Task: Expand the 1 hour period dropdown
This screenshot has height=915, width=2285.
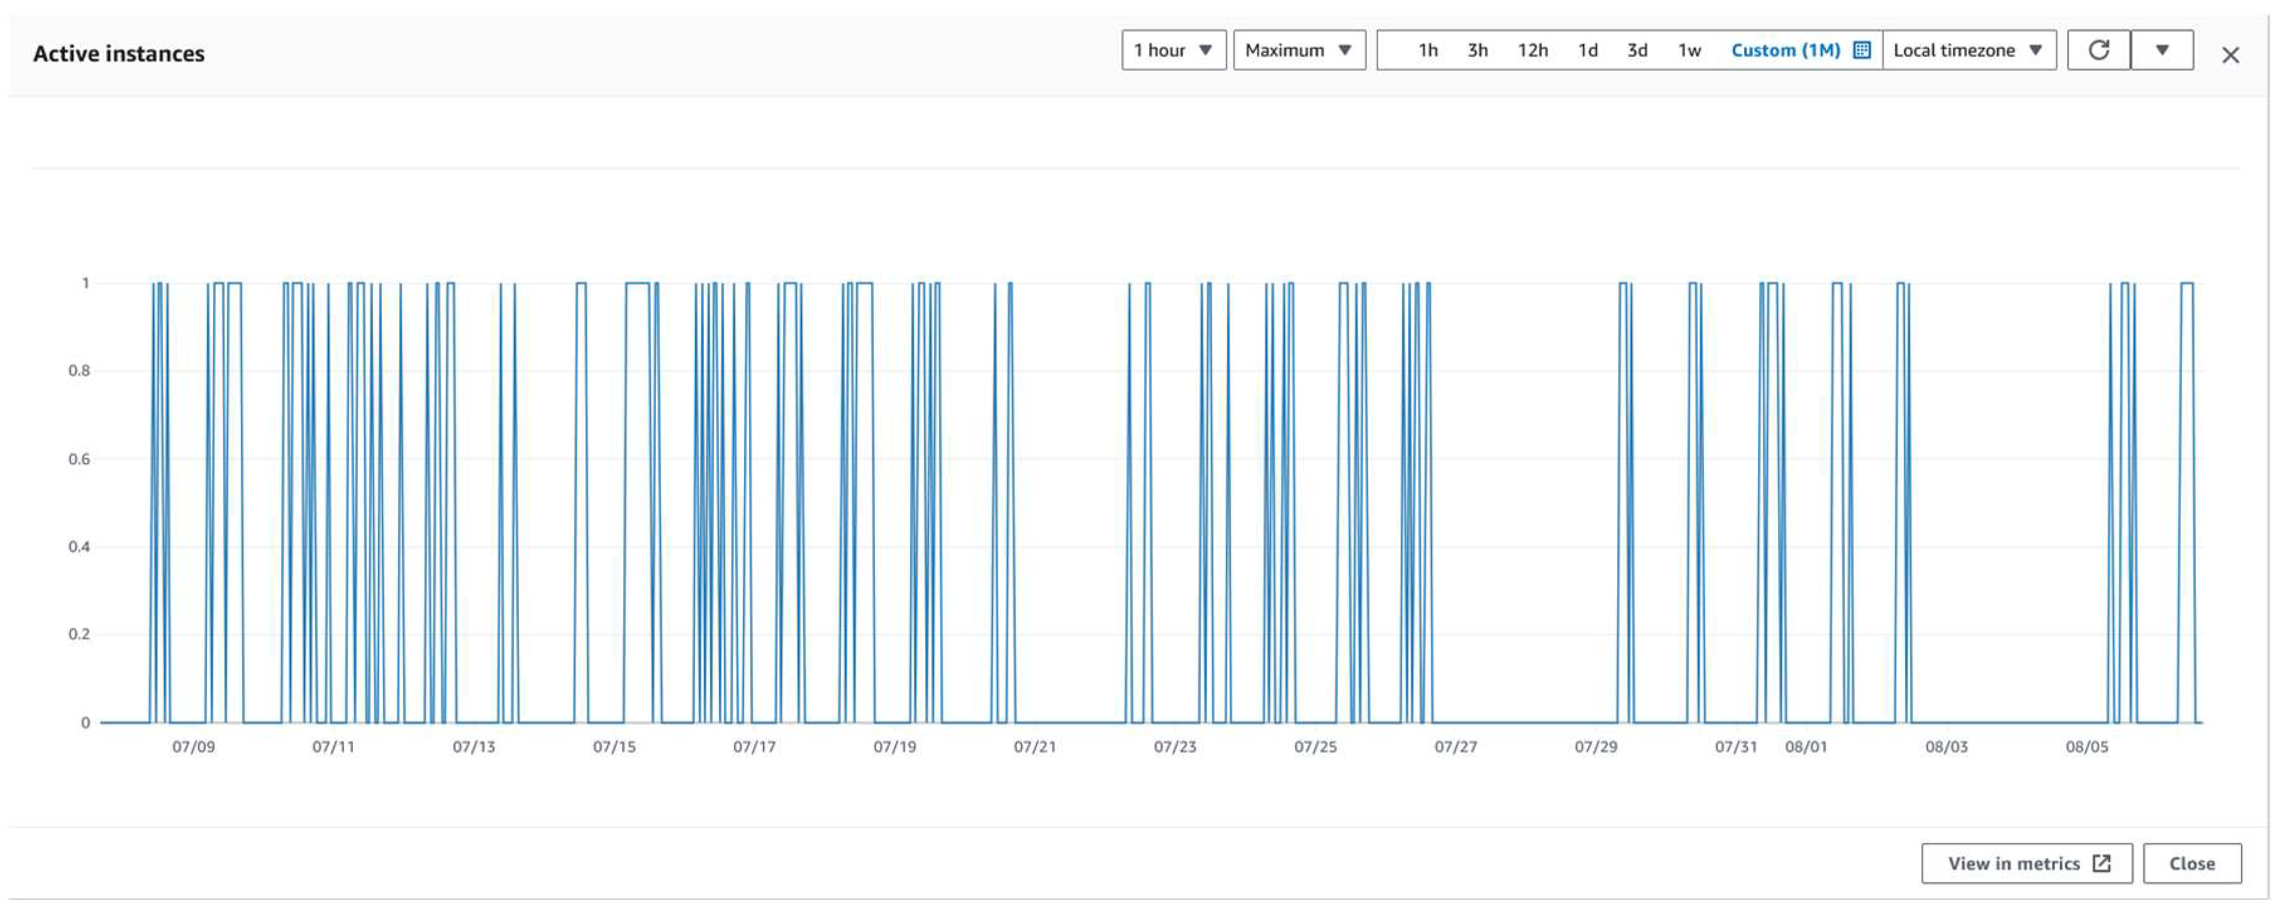Action: [x=1172, y=50]
